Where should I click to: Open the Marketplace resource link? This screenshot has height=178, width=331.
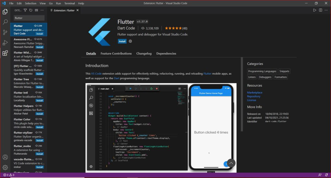pos(255,92)
